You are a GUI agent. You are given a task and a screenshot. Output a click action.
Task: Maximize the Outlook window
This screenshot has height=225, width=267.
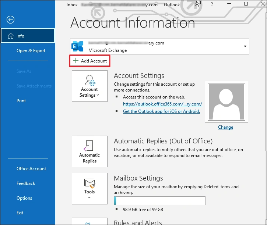pyautogui.click(x=246, y=4)
